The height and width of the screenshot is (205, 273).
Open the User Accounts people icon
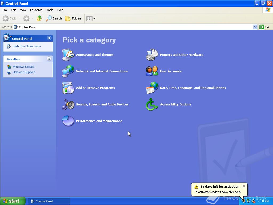152,71
